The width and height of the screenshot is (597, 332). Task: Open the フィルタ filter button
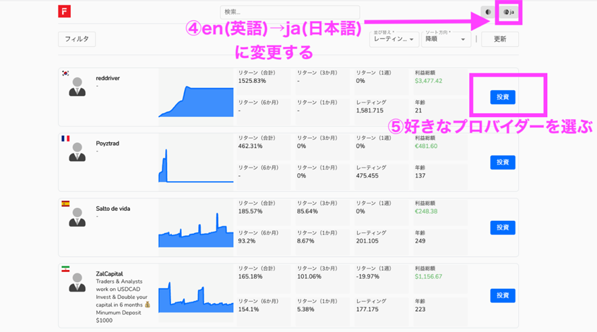pos(77,39)
